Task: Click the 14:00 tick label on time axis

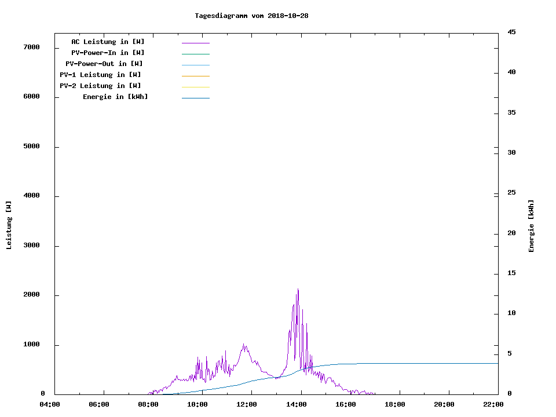Action: click(x=297, y=405)
